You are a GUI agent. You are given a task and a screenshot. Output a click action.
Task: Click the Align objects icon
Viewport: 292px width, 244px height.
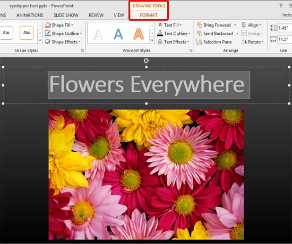(x=244, y=25)
